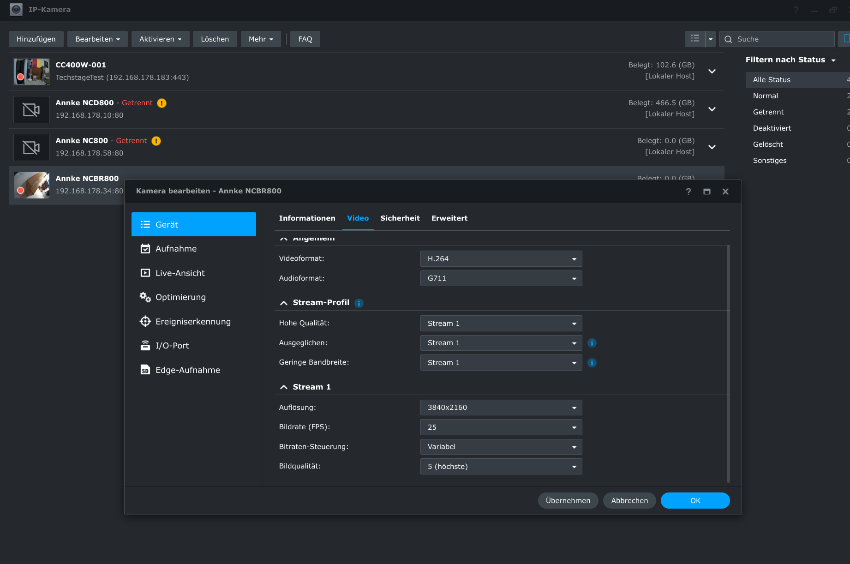Screen dimensions: 850x564
Task: Click the search magnifier icon
Action: pyautogui.click(x=728, y=39)
